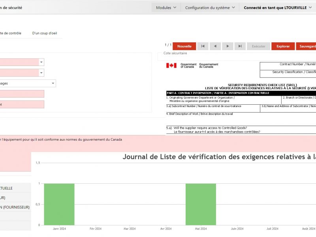Click the Explorer button

283,46
